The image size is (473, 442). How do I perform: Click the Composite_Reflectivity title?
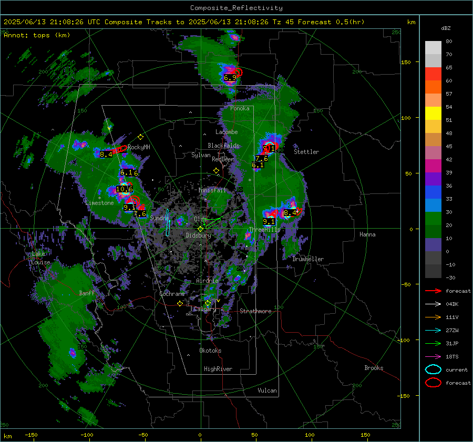[236, 8]
